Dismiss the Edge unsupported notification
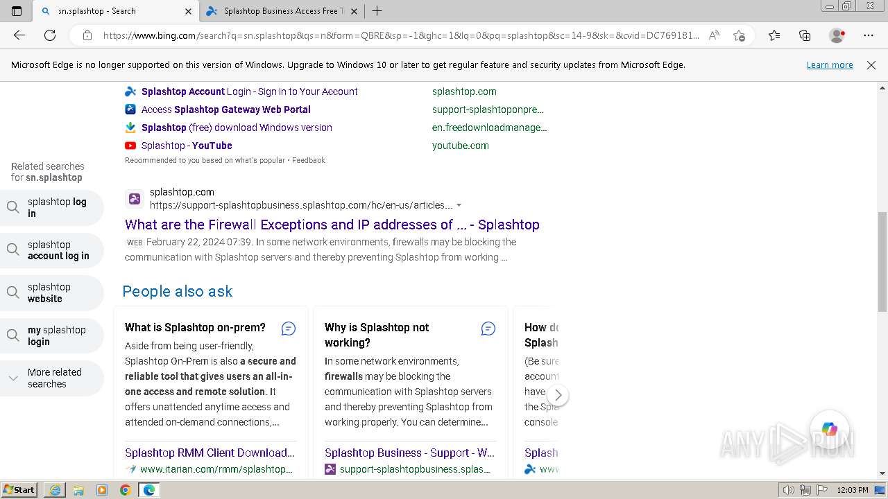 (871, 65)
